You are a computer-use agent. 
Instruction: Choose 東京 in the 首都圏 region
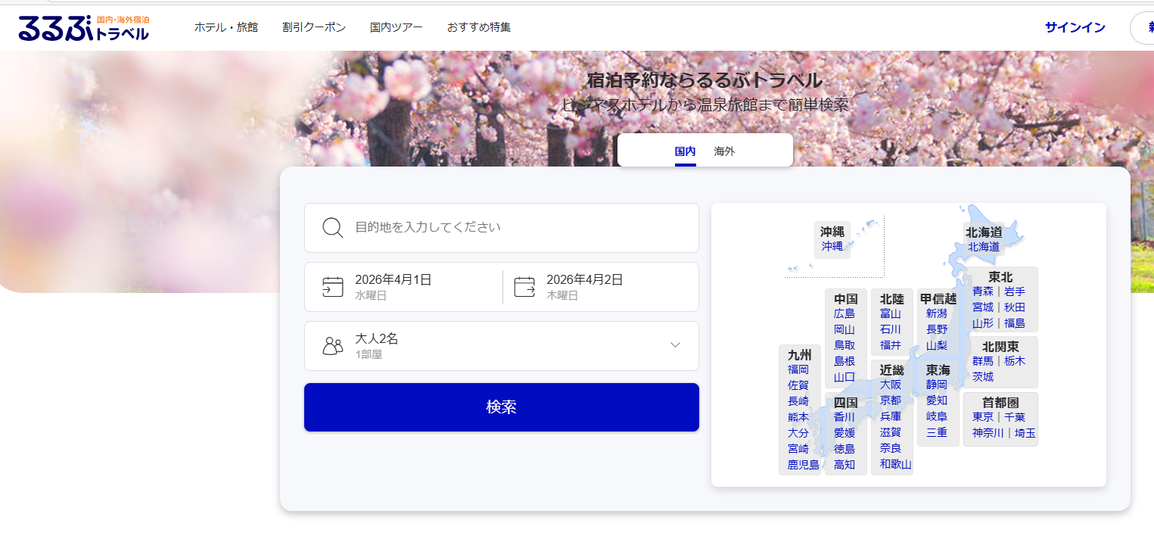[982, 417]
